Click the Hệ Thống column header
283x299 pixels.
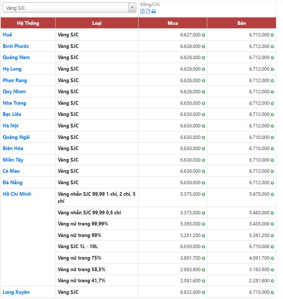(28, 23)
